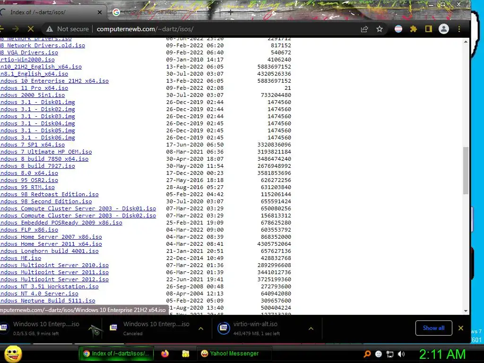Bookmark this page with the star icon
Screen dimensions: 484x363
(380, 29)
